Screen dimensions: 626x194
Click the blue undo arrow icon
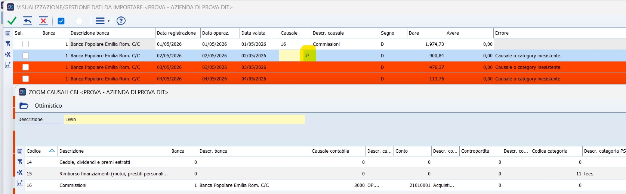(x=28, y=21)
